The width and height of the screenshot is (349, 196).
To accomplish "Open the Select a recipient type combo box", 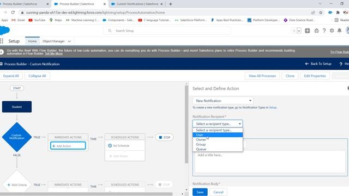I will (218, 124).
